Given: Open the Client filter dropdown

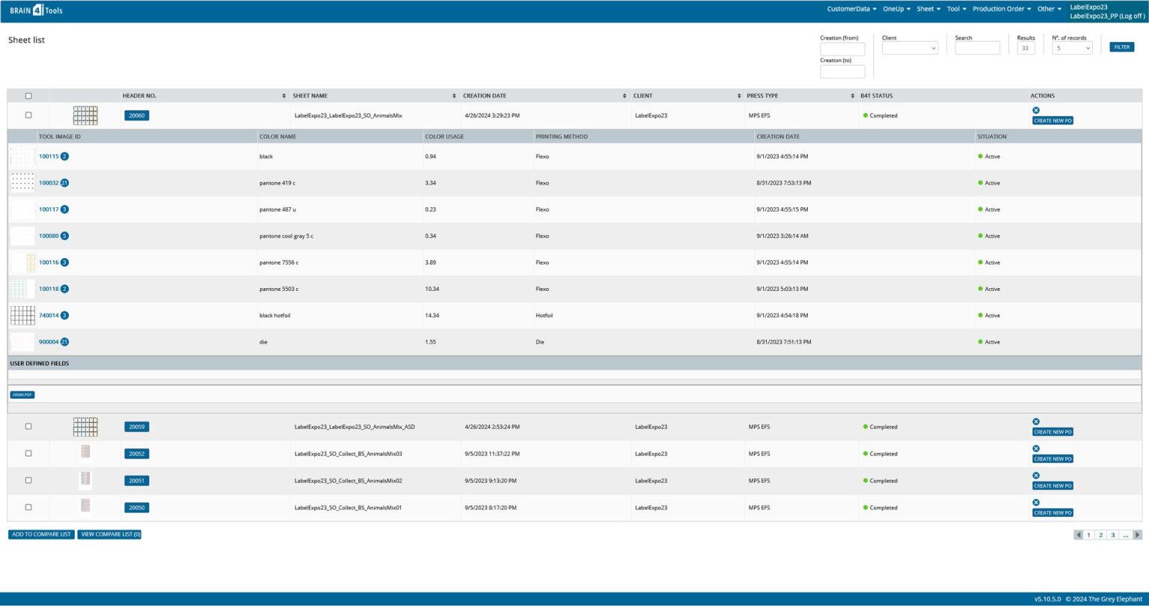Looking at the screenshot, I should coord(910,48).
